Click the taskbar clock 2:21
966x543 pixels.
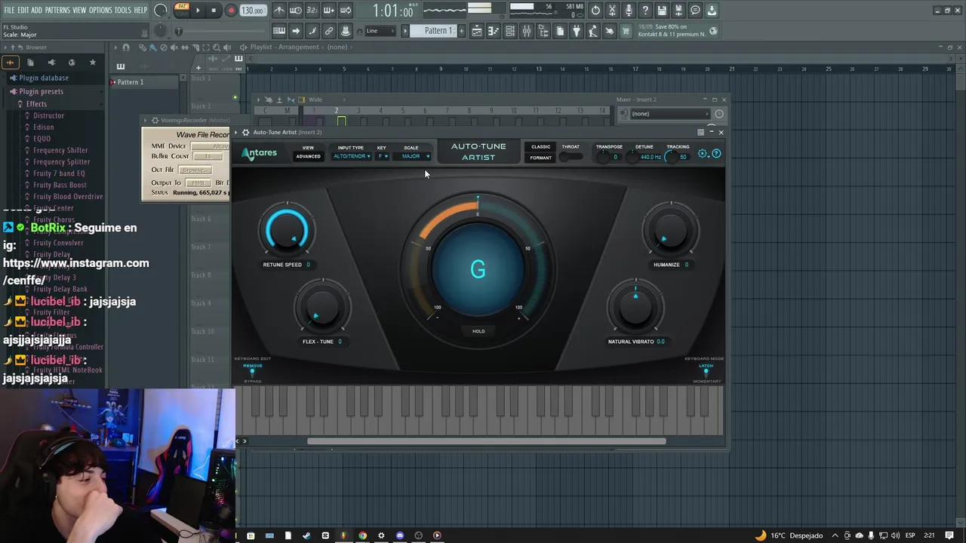(929, 535)
